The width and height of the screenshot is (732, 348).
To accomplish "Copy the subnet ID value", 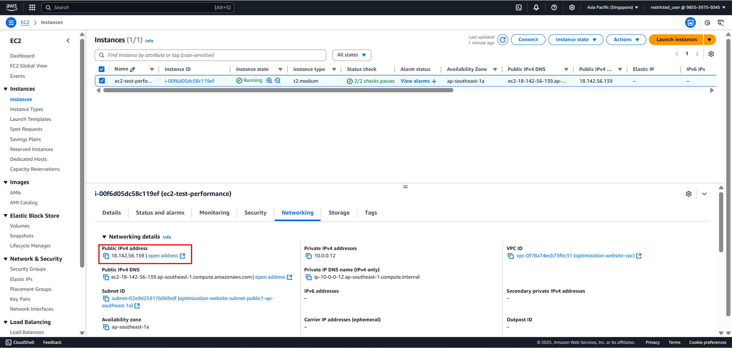I will point(106,298).
